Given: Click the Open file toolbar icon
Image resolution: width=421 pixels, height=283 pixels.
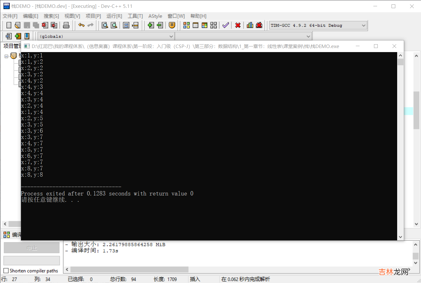Looking at the screenshot, I should point(18,25).
